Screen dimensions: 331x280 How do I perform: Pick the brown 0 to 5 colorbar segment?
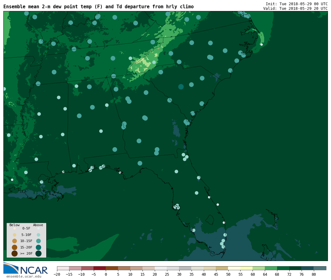(x=112, y=268)
